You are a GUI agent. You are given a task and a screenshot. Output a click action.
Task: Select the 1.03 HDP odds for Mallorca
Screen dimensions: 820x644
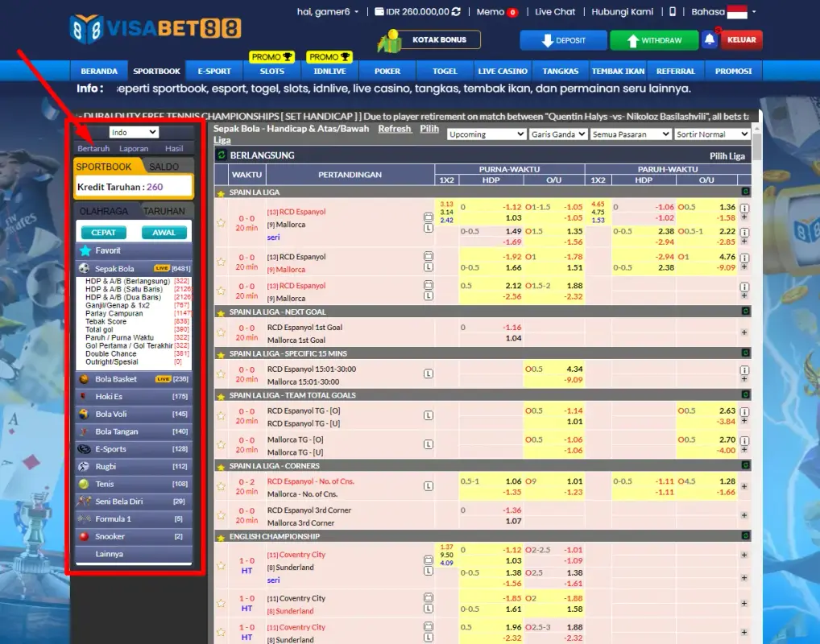(x=513, y=217)
